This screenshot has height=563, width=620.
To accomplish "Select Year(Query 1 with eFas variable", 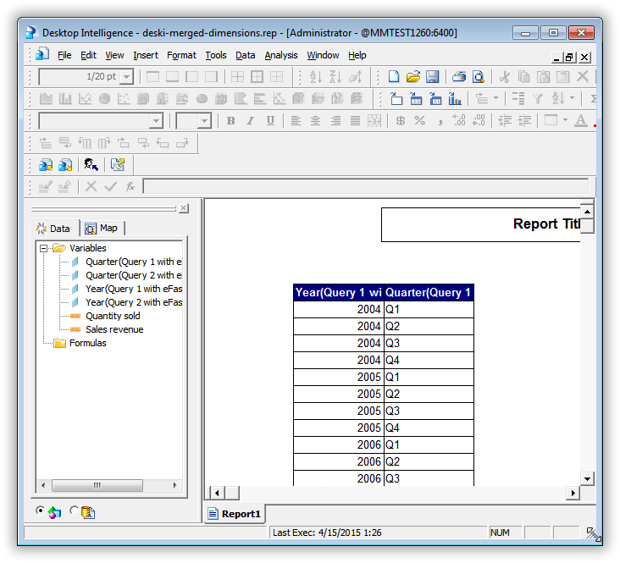I will (134, 289).
